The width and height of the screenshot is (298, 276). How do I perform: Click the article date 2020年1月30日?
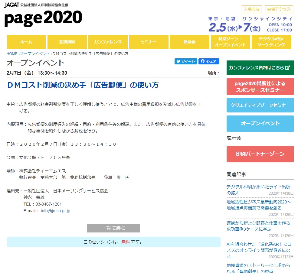pyautogui.click(x=281, y=193)
